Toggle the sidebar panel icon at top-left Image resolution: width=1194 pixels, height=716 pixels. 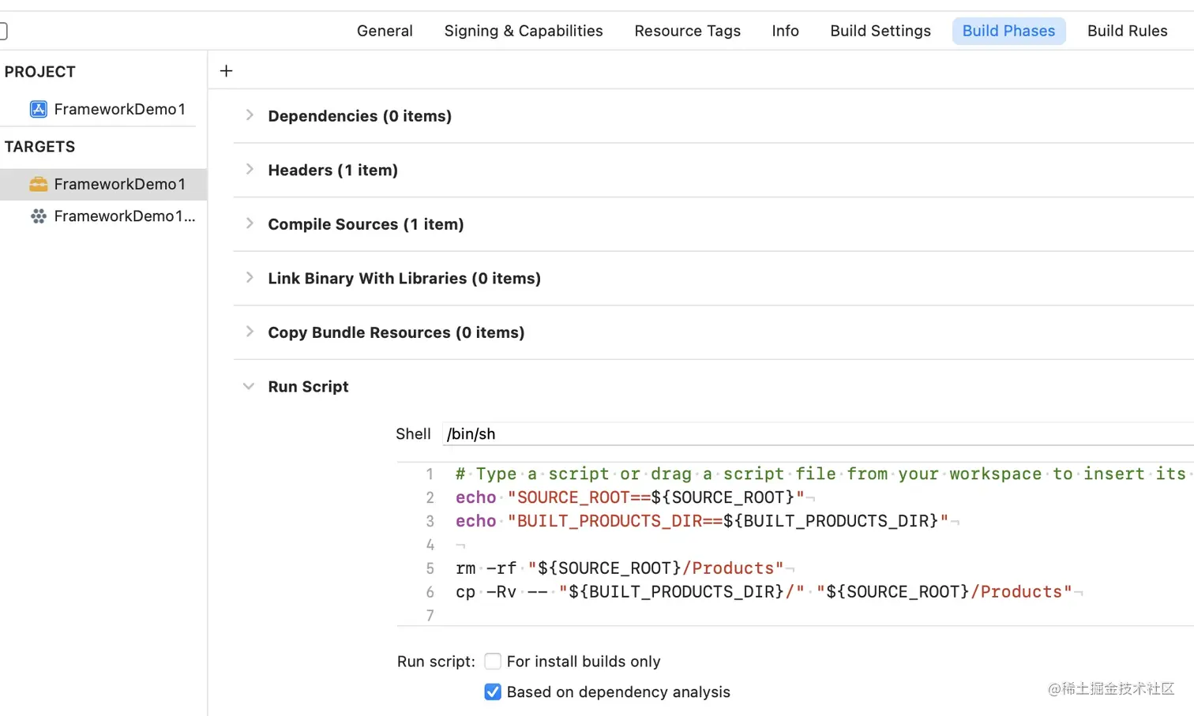tap(3, 31)
